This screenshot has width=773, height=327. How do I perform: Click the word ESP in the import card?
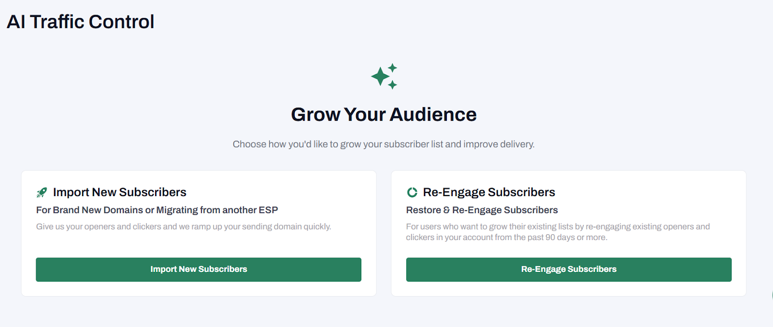point(268,210)
